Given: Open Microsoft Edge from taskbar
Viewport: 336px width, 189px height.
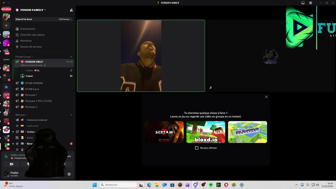Looking at the screenshot, I should (149, 185).
